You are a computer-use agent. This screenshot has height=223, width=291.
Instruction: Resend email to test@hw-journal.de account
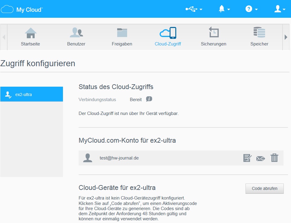261,159
